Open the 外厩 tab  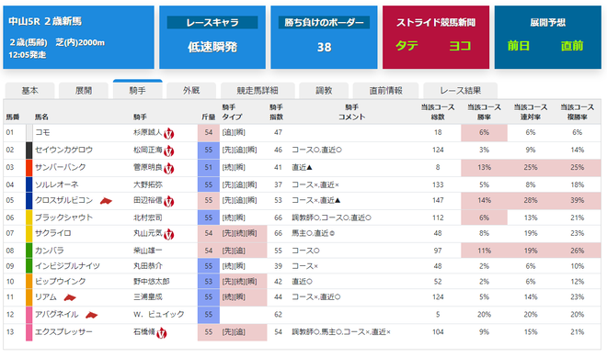191,91
